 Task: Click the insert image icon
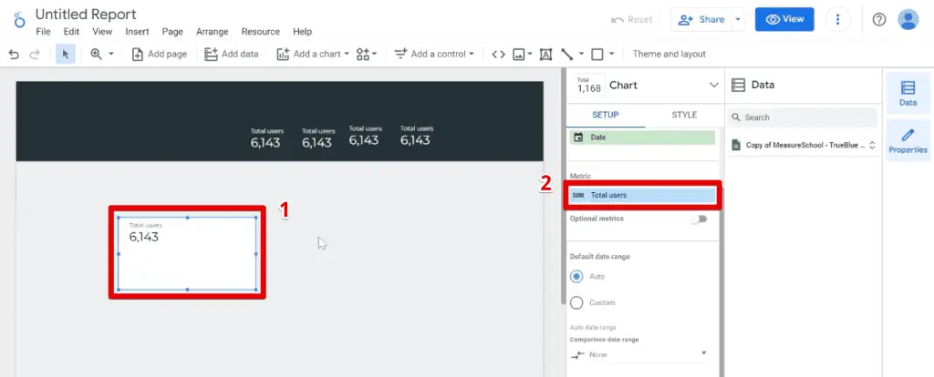(519, 54)
